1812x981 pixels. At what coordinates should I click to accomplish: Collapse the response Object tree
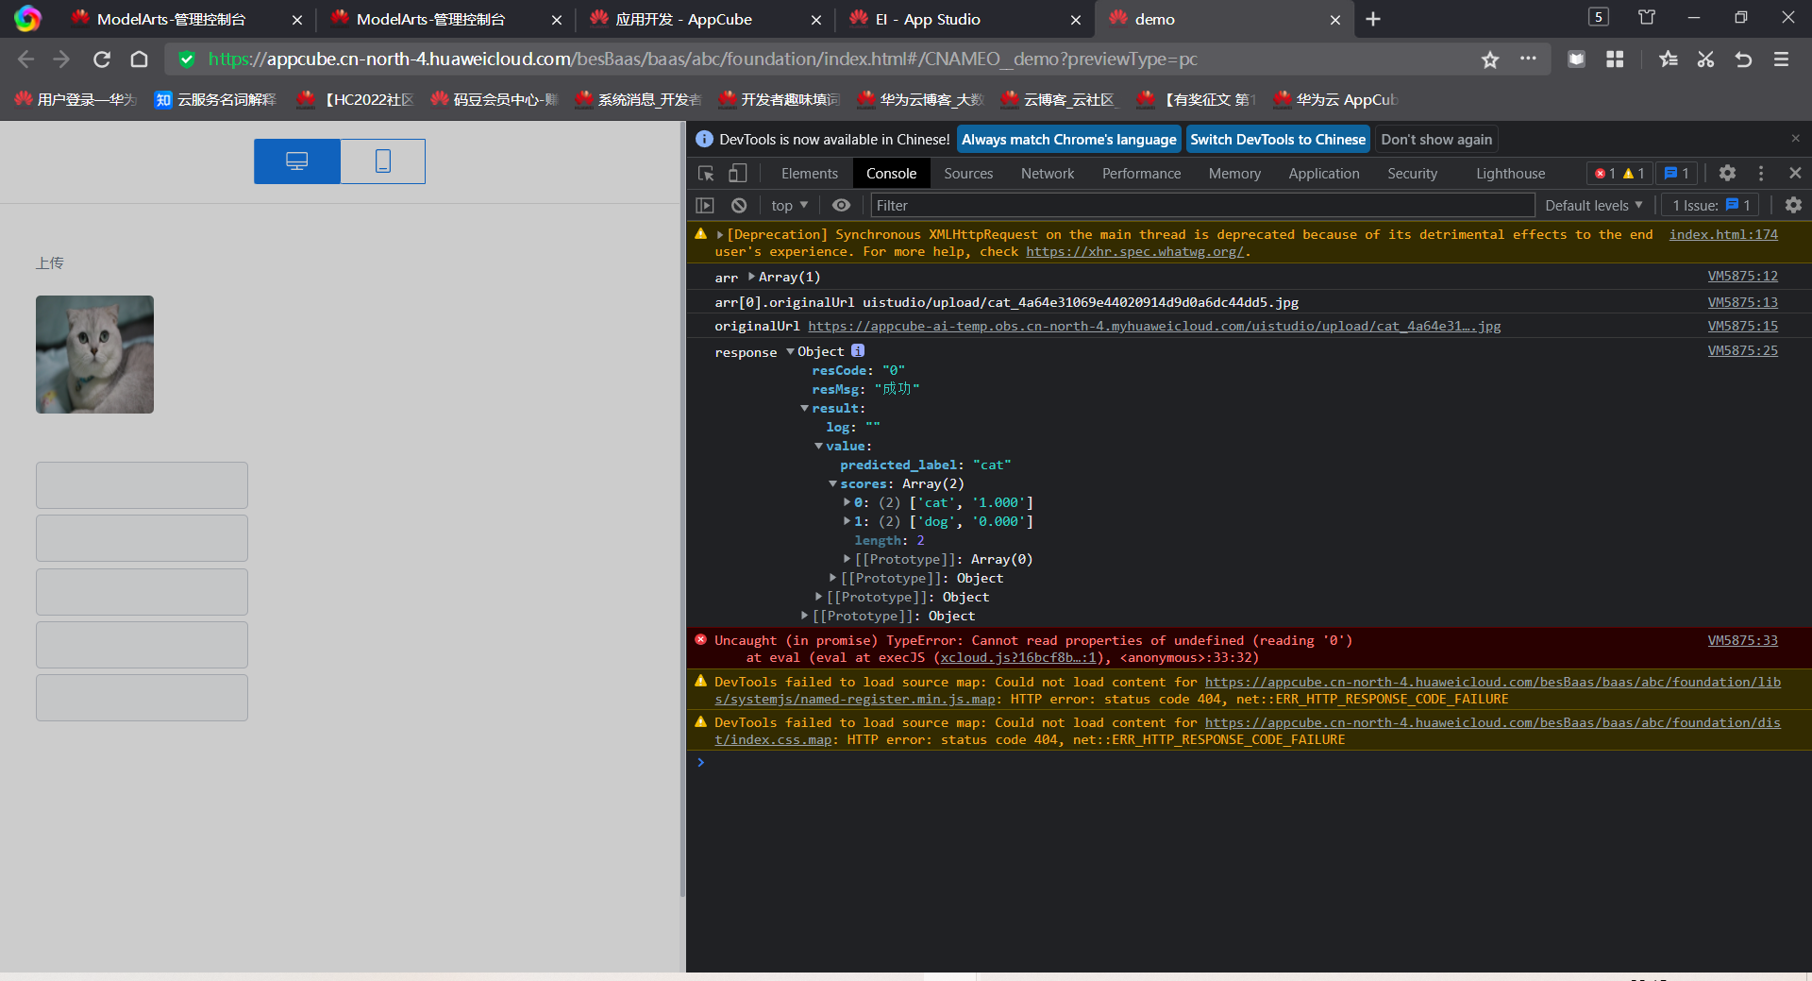pos(791,352)
